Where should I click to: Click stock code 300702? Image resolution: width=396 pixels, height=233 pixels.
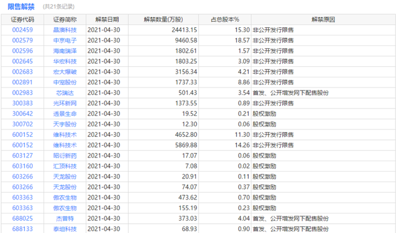point(22,124)
